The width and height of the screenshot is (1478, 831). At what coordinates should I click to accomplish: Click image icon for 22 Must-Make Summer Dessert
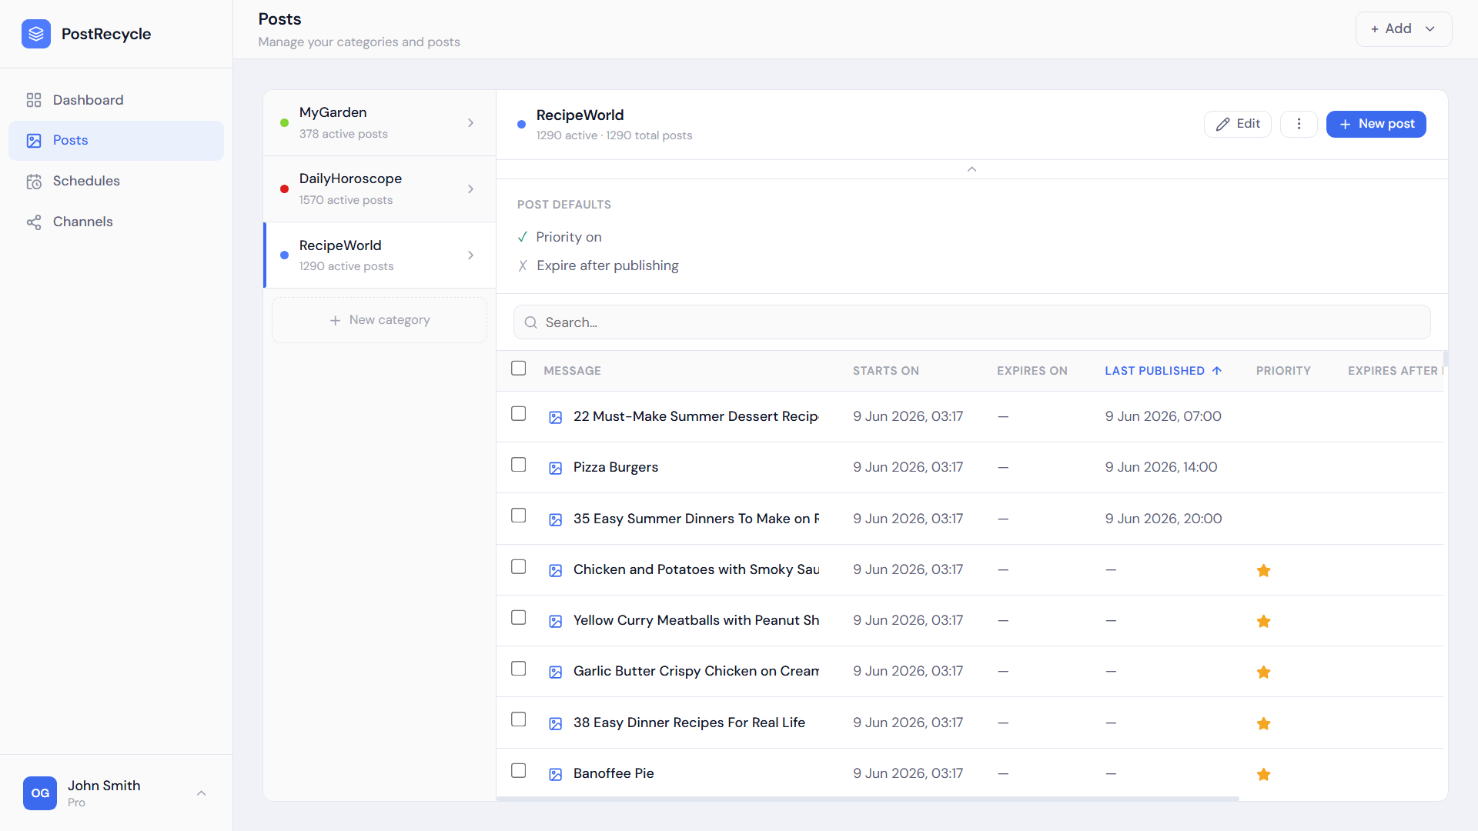[x=555, y=418]
